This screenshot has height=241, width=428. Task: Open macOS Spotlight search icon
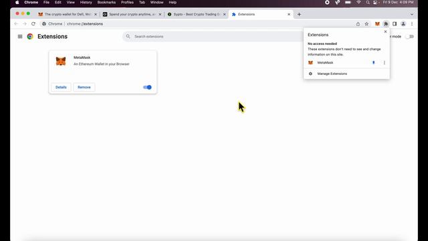pos(368,3)
